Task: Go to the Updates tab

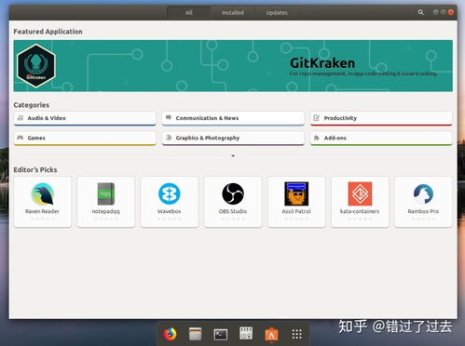Action: coord(277,13)
